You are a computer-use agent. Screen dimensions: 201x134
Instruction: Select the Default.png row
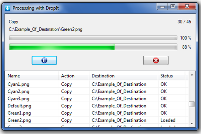[97, 106]
